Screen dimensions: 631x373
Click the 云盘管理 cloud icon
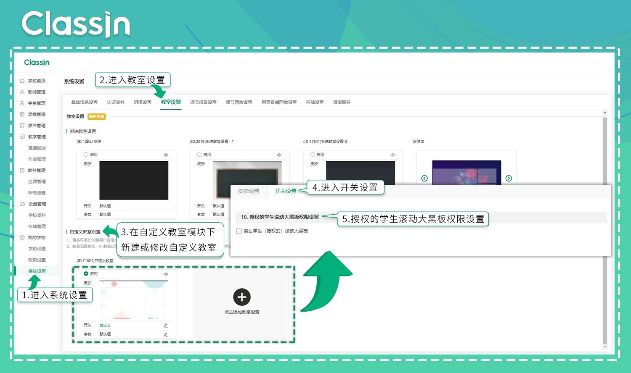(22, 204)
